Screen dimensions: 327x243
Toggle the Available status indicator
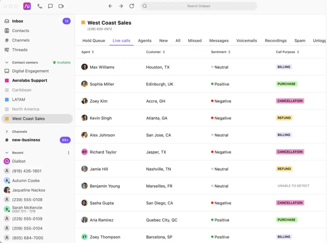[62, 63]
